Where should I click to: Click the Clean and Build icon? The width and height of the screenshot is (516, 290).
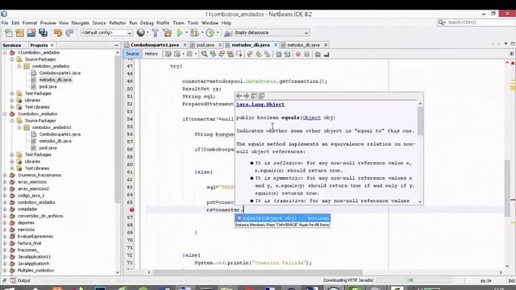tap(167, 32)
